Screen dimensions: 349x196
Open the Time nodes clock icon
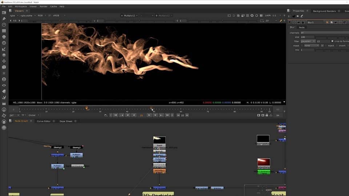[x=4, y=25]
